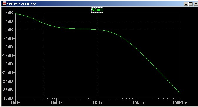Click the horizontal dashed cursor at 3dB

114,23
